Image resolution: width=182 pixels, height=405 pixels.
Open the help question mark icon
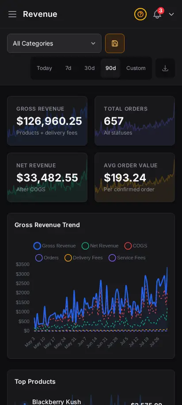point(140,14)
